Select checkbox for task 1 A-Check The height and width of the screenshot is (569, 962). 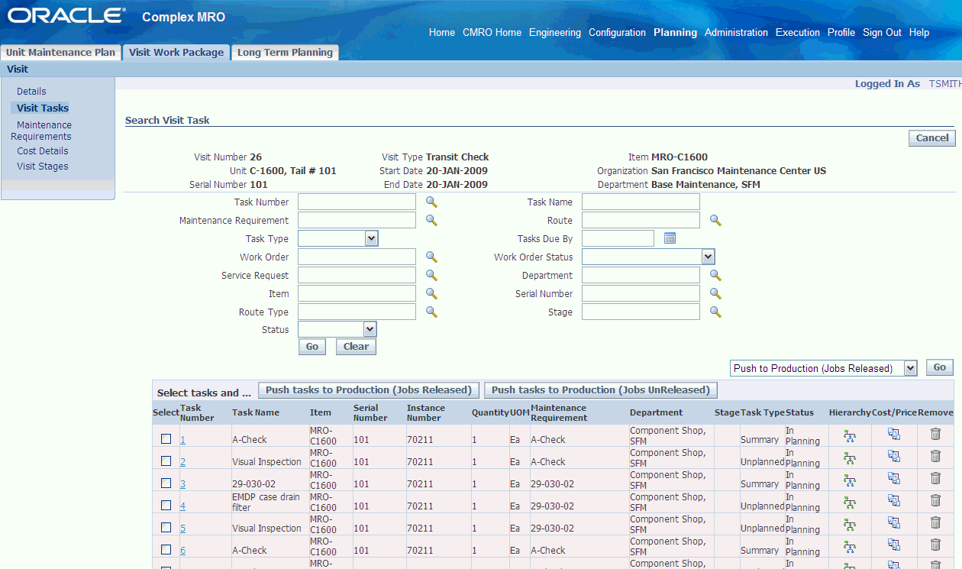[166, 438]
